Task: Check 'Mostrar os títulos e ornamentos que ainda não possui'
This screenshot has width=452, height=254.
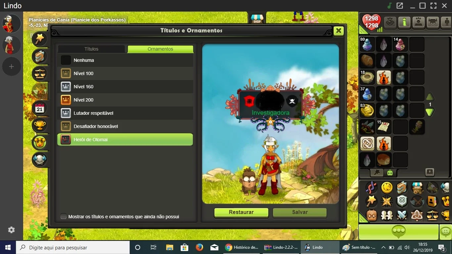Action: (x=64, y=217)
